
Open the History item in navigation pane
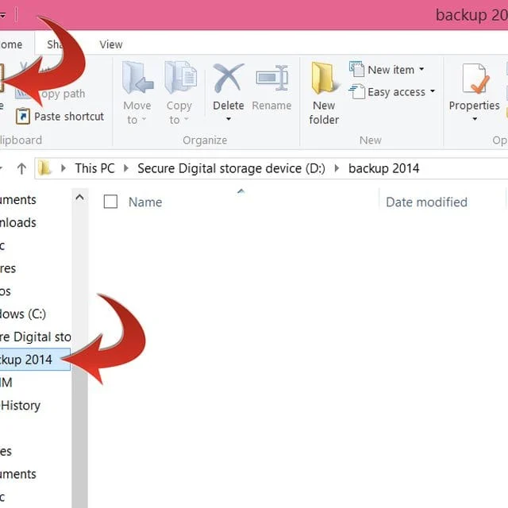pyautogui.click(x=21, y=406)
